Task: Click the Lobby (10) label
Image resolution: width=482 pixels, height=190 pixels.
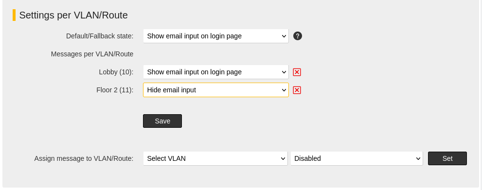Action: 116,72
